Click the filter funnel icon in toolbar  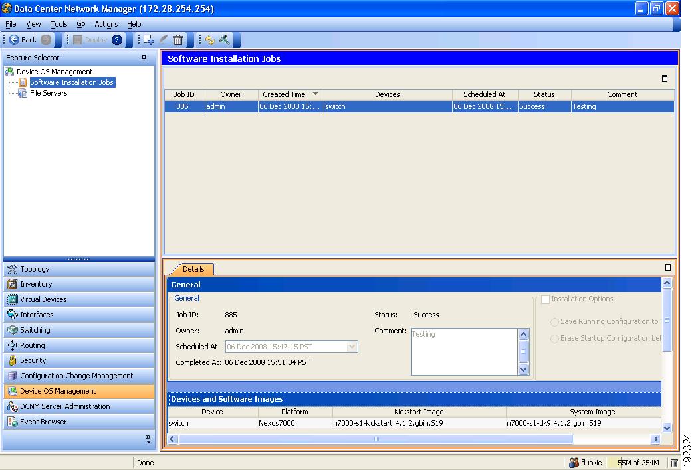pos(225,40)
